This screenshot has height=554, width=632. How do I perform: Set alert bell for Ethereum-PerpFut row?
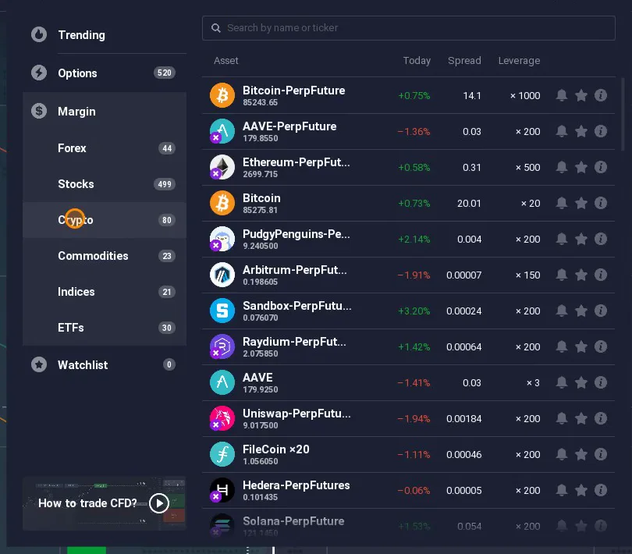[x=562, y=167]
